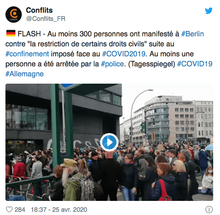Open the #Allemagne hashtag

24,74
